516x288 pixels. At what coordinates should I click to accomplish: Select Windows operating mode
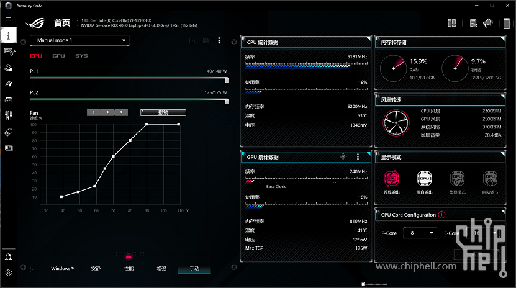coord(63,268)
